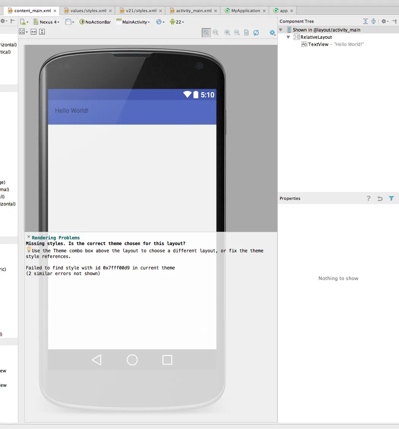
Task: Click the jump to source icon
Action: [x=246, y=33]
